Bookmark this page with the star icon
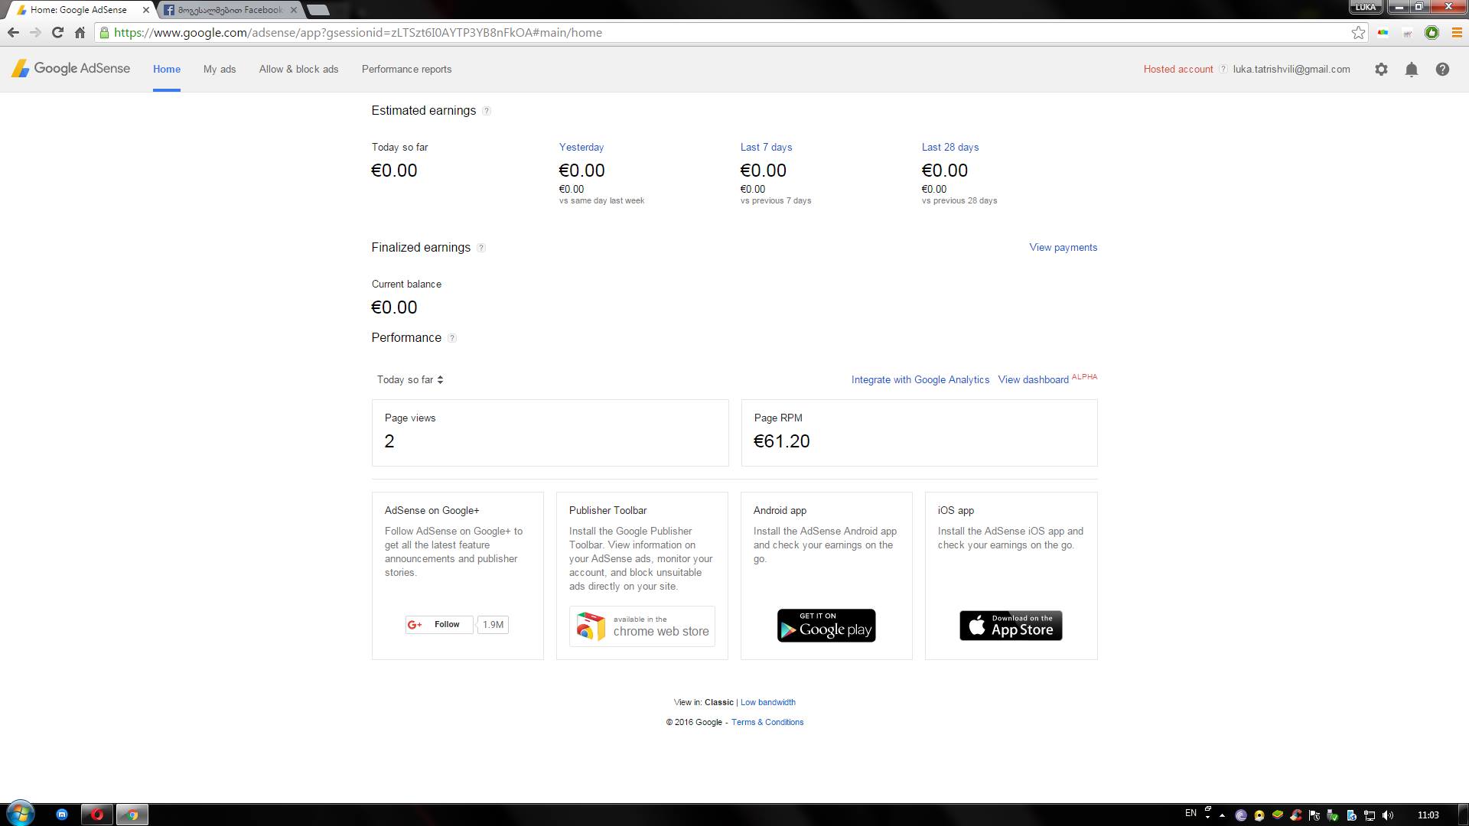This screenshot has width=1469, height=826. click(1358, 33)
